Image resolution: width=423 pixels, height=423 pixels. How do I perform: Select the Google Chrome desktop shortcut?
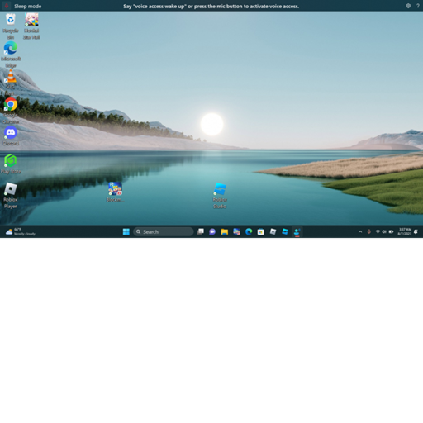[11, 111]
